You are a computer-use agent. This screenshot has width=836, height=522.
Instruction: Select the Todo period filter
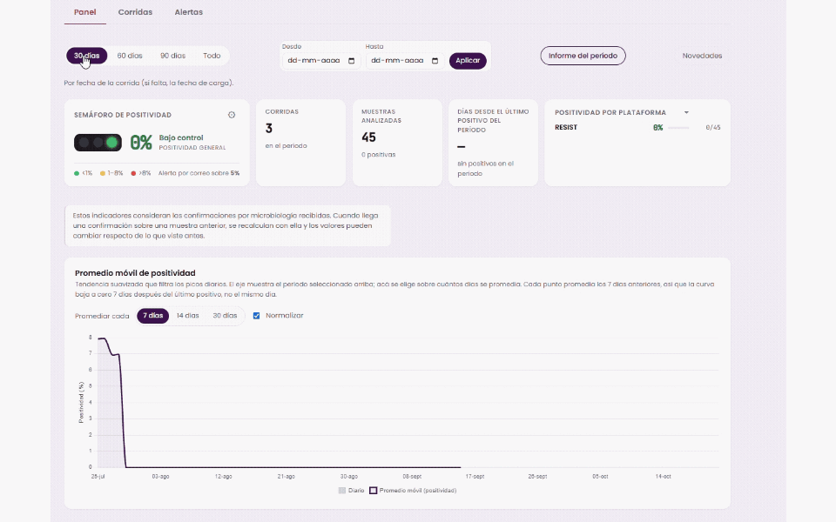pyautogui.click(x=212, y=56)
